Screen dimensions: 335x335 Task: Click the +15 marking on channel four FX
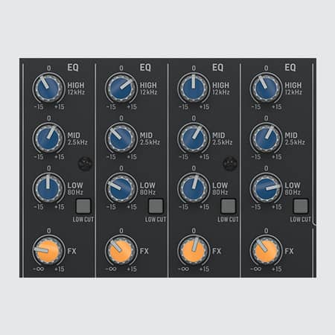(277, 269)
